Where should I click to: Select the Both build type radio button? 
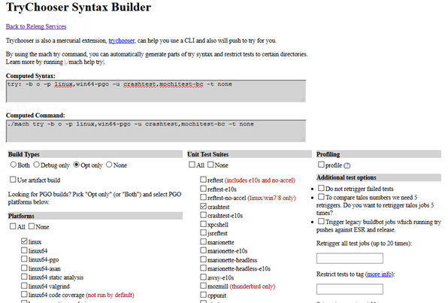[13, 165]
